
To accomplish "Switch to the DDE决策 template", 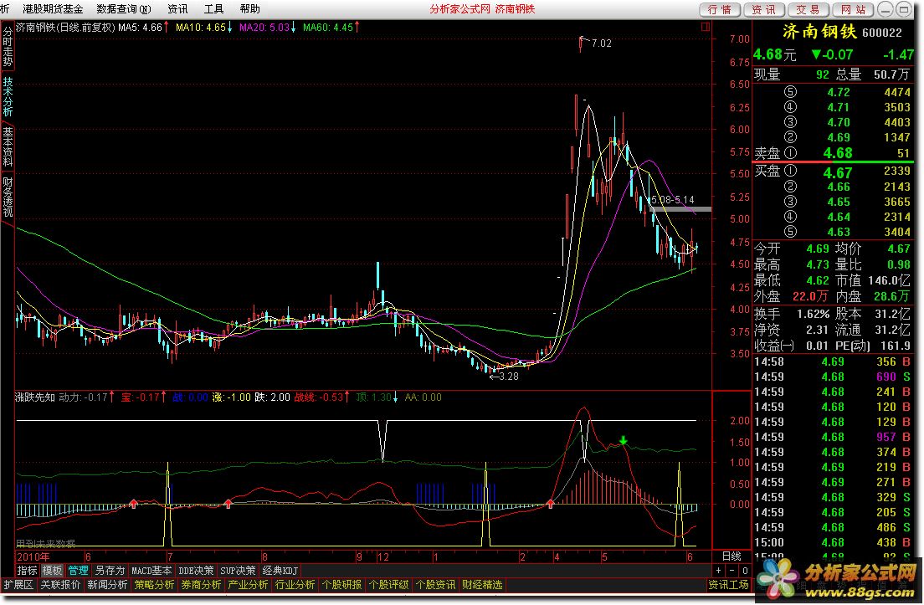I will pyautogui.click(x=196, y=570).
